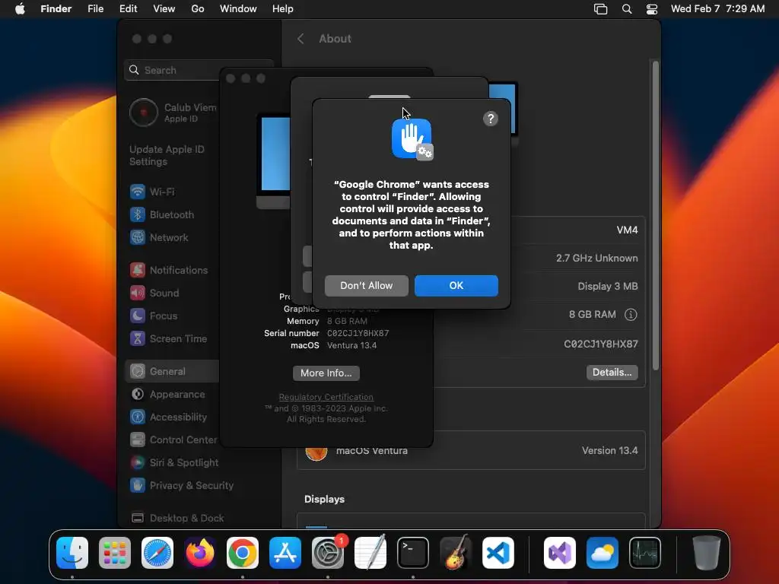The height and width of the screenshot is (584, 779).
Task: Open the help question mark in the dialog
Action: tap(491, 119)
